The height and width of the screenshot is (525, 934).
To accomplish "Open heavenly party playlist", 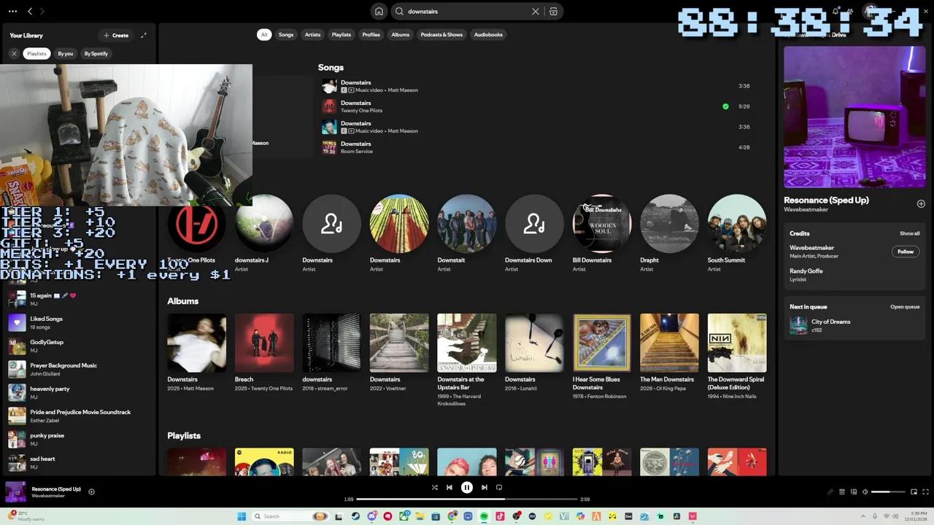I will coord(79,392).
